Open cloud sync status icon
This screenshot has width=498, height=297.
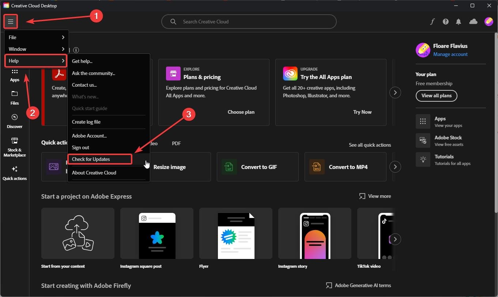pos(474,22)
